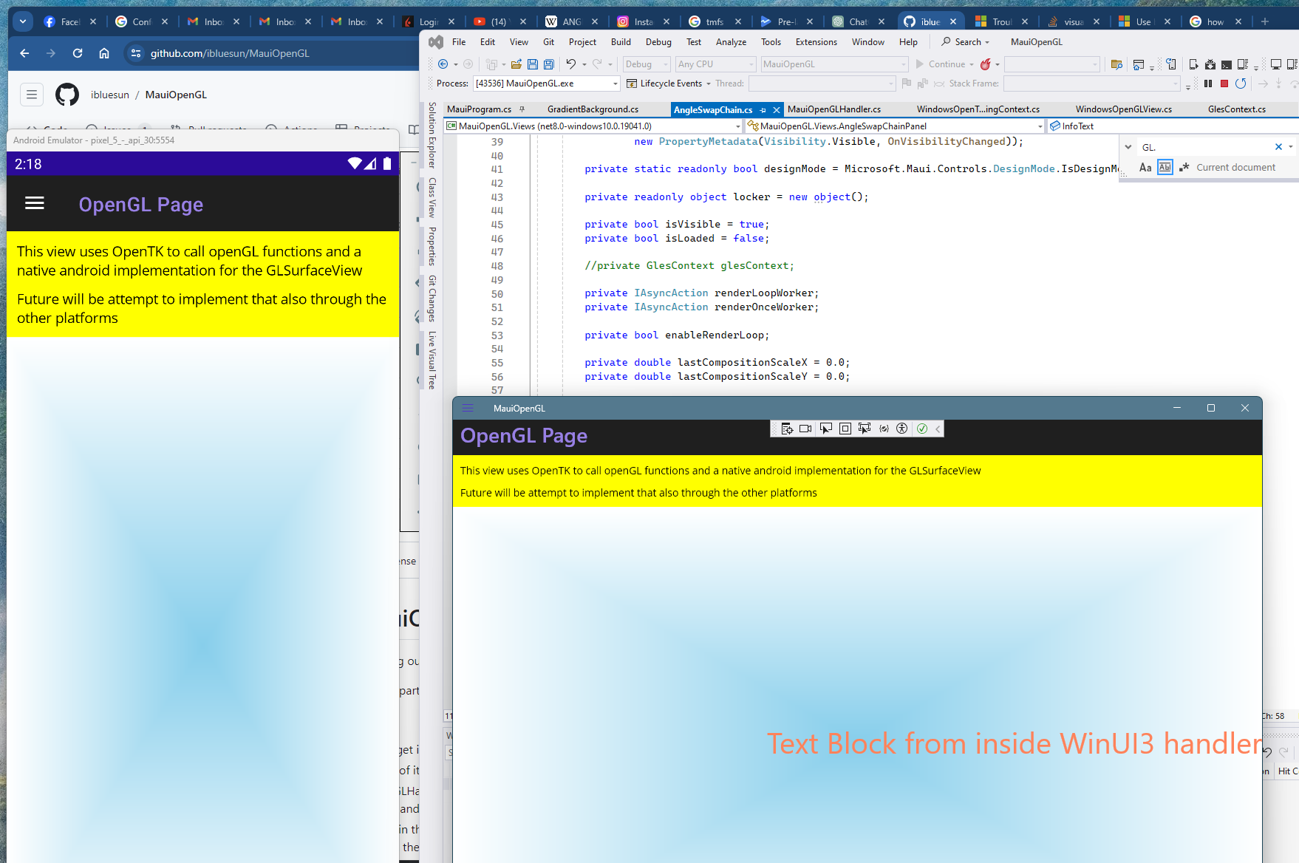1299x863 pixels.
Task: Undo the last edit
Action: [570, 64]
